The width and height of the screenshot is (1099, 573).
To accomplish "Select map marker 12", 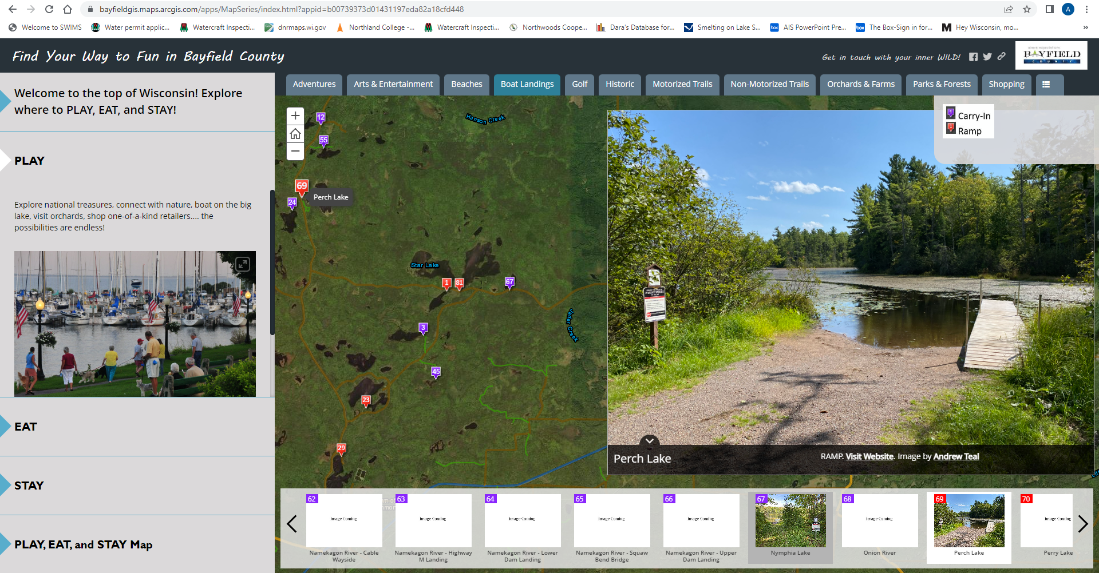I will (321, 118).
